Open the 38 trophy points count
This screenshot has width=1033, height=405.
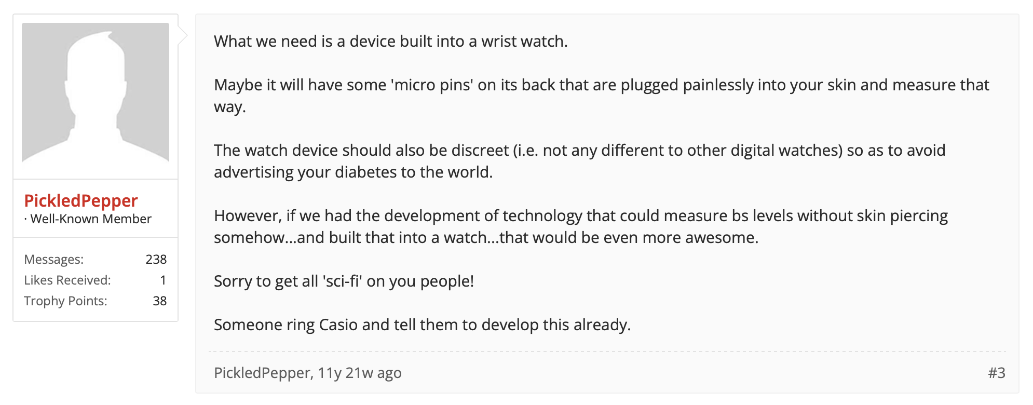(159, 301)
